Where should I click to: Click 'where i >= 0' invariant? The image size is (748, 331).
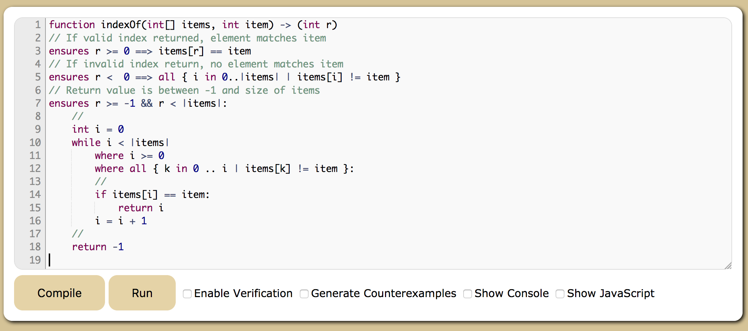tap(130, 155)
